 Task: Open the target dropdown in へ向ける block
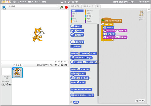(x=72, y=46)
